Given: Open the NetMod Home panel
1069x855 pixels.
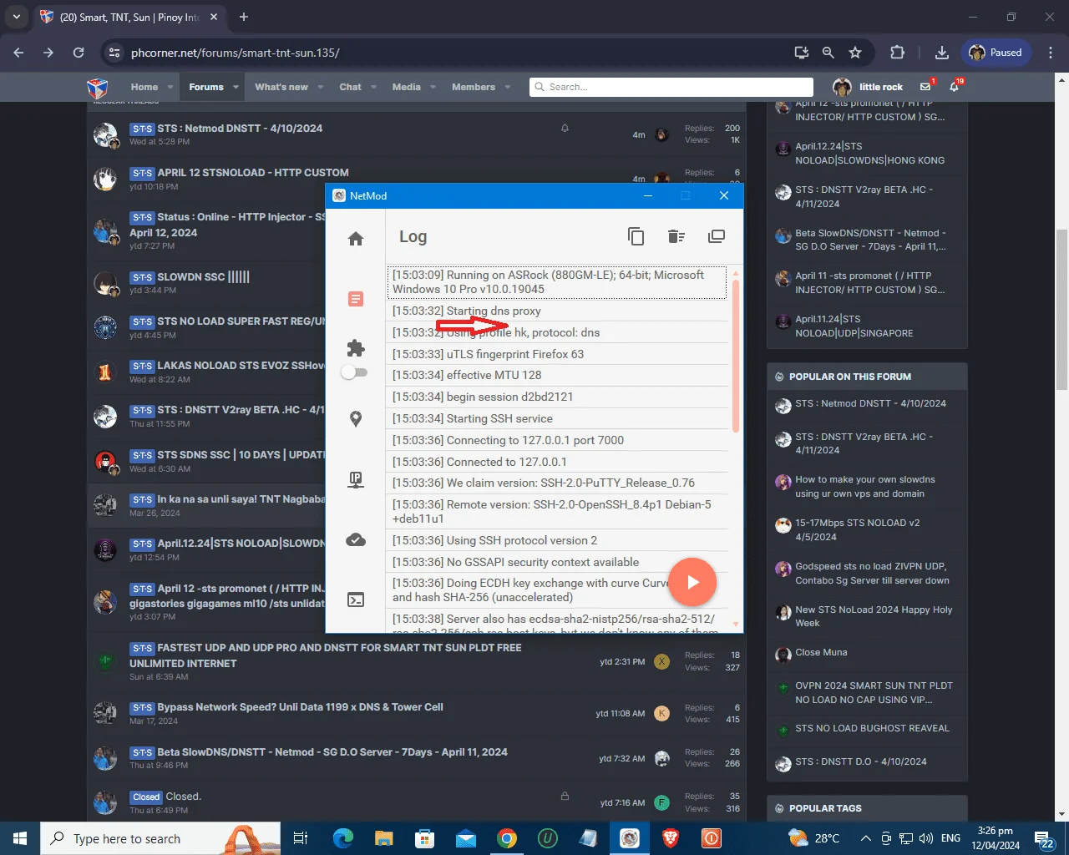Looking at the screenshot, I should pos(356,239).
